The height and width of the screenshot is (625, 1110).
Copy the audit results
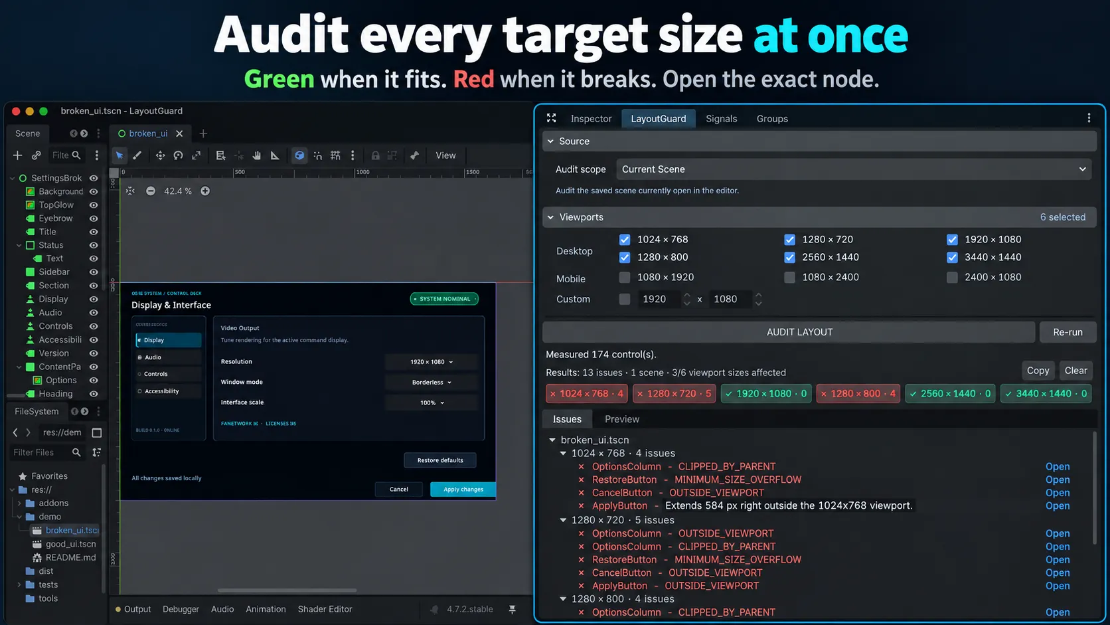(1038, 371)
